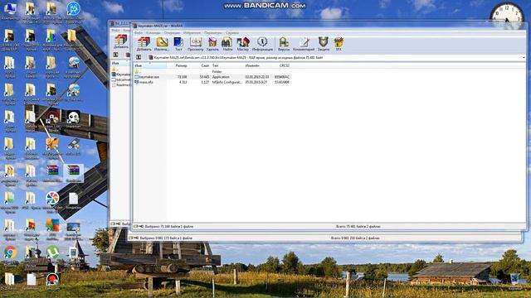
Task: Click the analog clock desktop gadget
Action: click(x=507, y=17)
